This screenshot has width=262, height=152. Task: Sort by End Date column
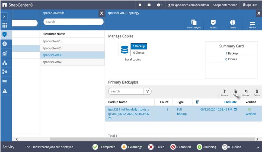click(x=231, y=102)
